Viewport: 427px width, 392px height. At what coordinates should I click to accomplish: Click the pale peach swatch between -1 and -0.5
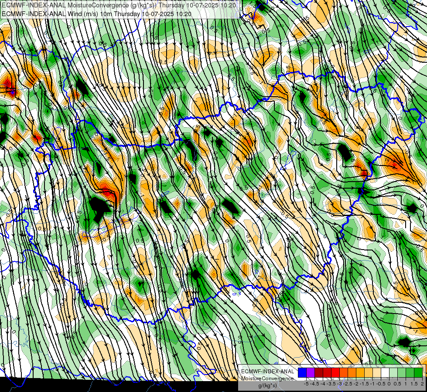tap(377, 373)
